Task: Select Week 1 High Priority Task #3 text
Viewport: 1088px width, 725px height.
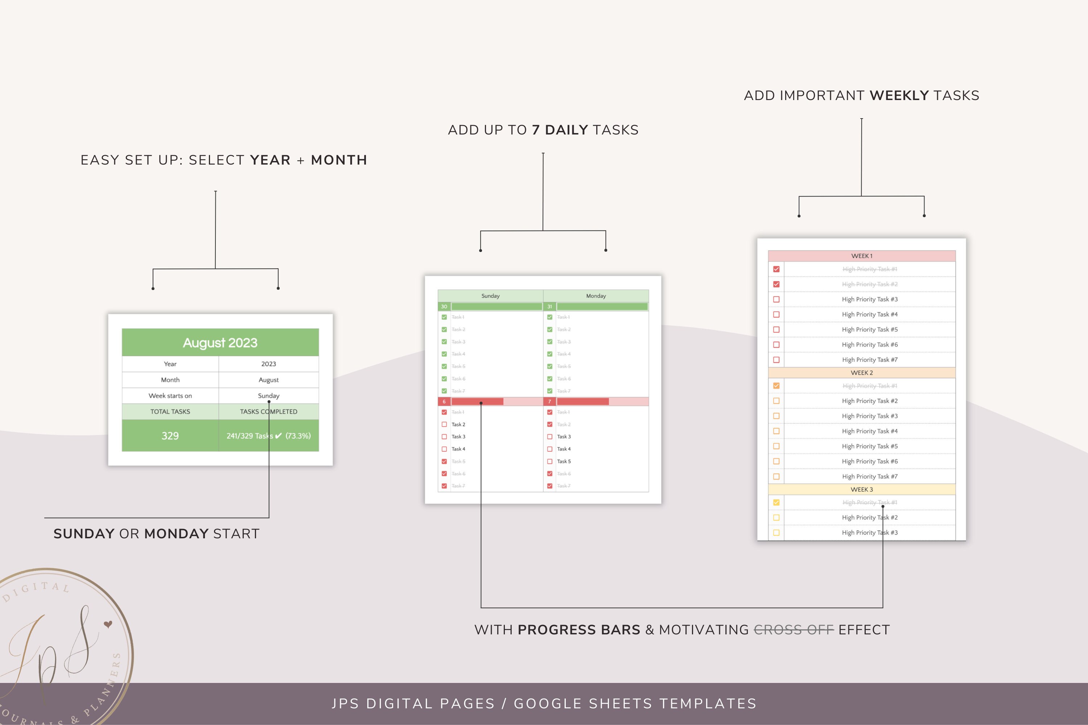Action: [x=870, y=299]
